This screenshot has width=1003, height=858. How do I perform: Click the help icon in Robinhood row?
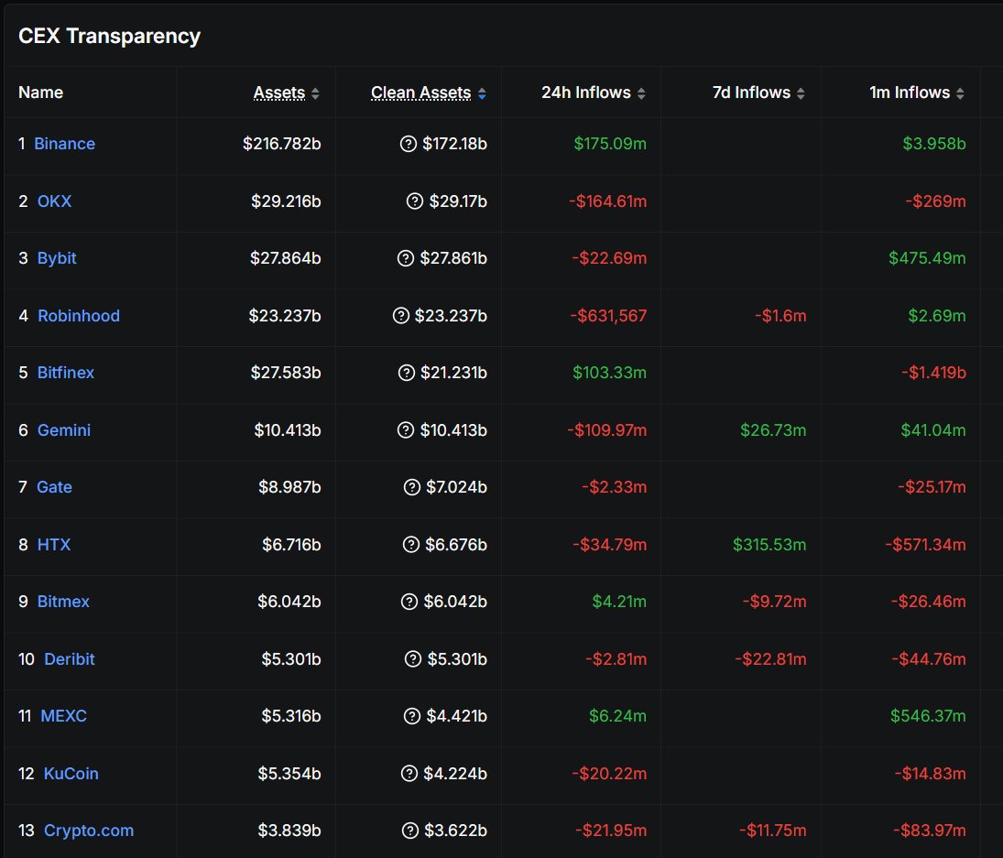pos(400,316)
